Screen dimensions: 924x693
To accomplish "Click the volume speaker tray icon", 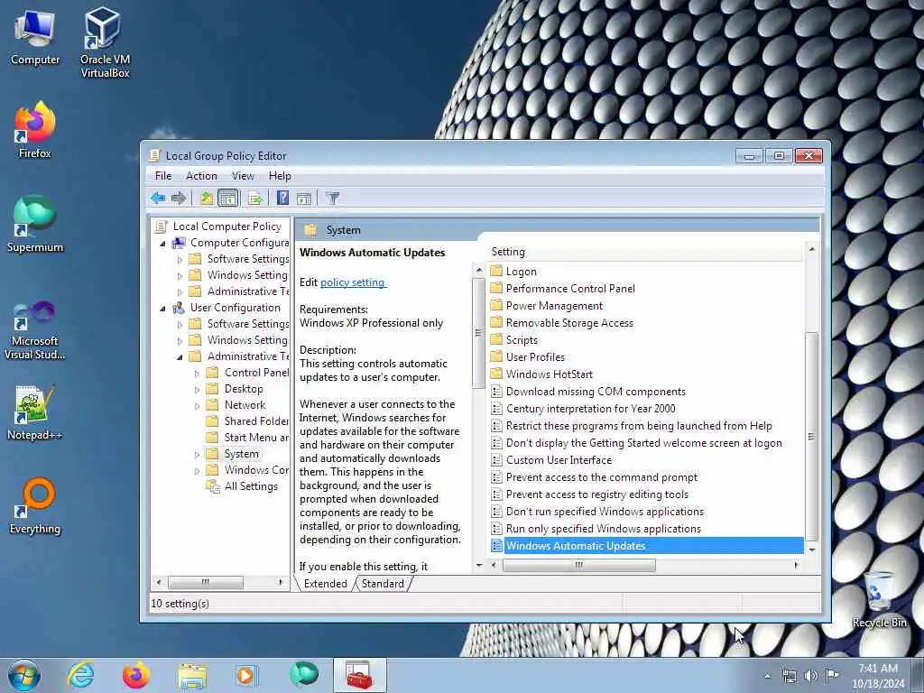I will tap(811, 675).
